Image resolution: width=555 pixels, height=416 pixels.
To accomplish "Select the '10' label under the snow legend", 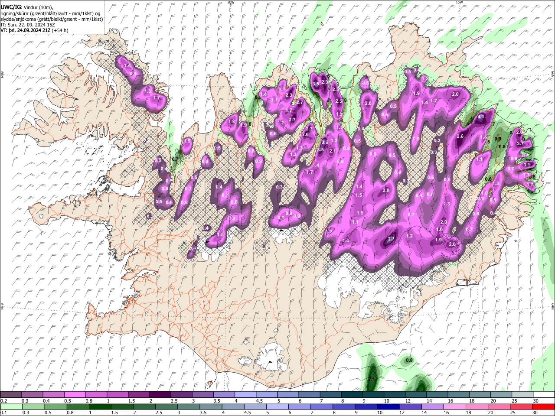I will [386, 401].
